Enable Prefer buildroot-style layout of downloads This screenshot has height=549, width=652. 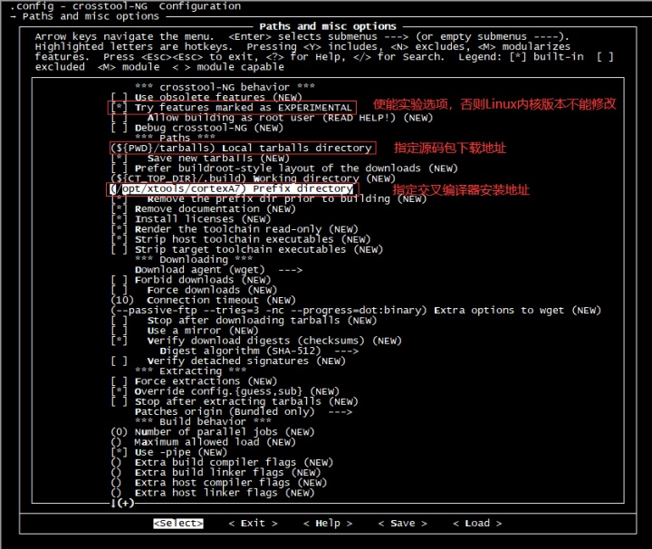(284, 169)
